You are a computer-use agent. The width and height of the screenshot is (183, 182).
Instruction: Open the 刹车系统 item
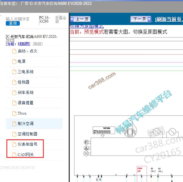34,93
